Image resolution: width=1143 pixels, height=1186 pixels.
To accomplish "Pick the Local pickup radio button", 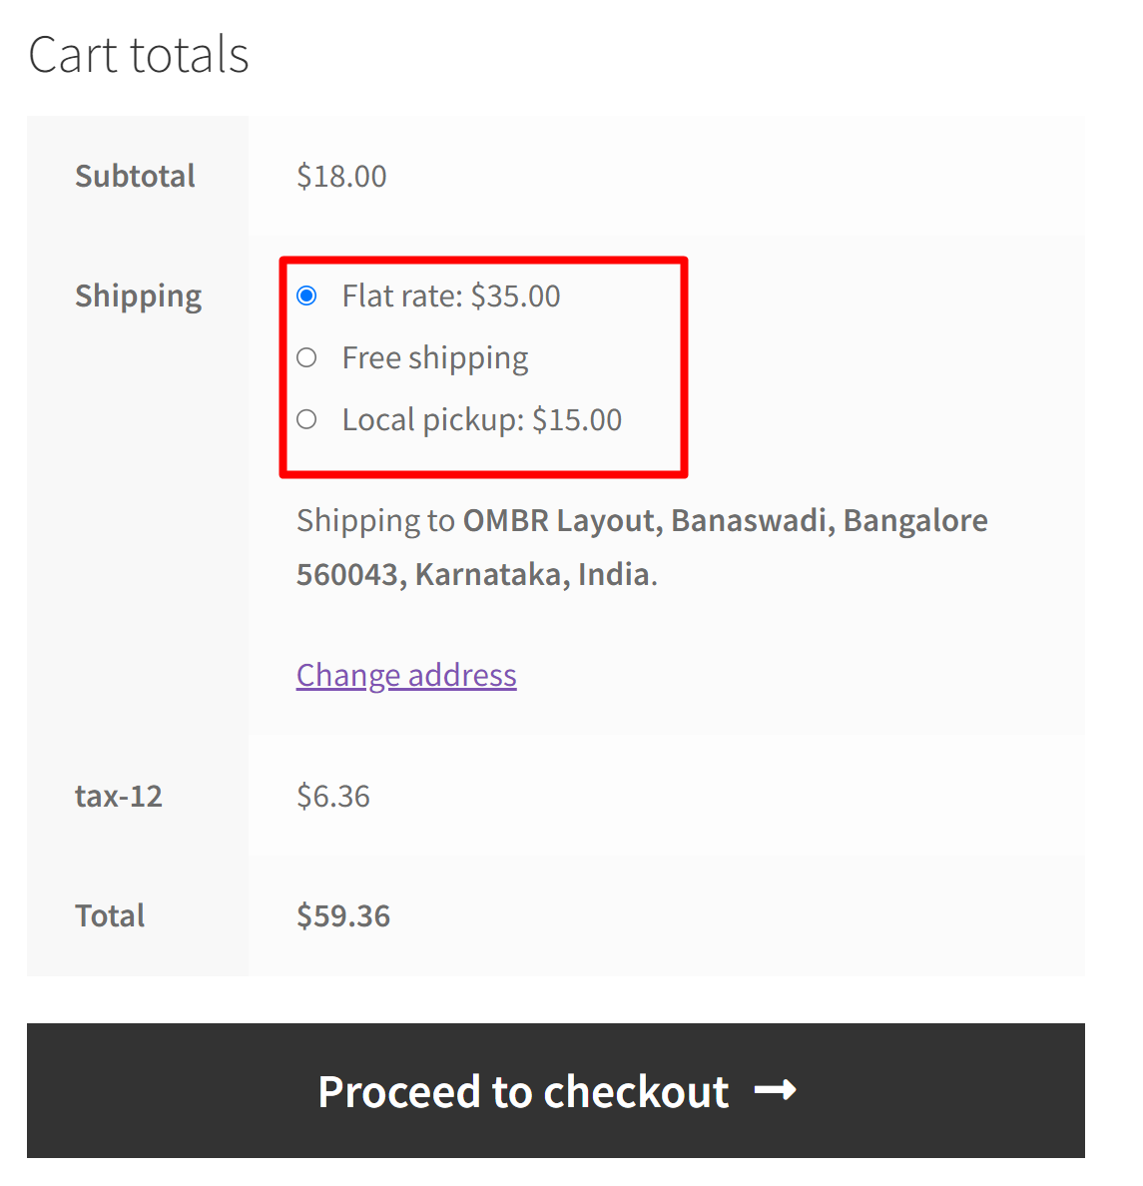I will pos(307,419).
